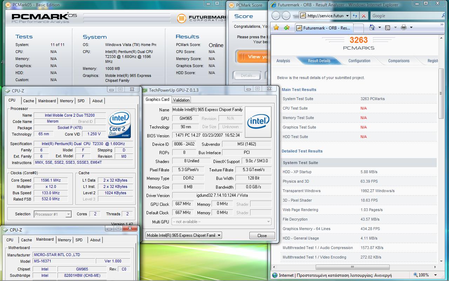Open About tab in upper CPU-Z
Viewport: 449px width, 281px height.
(x=98, y=101)
